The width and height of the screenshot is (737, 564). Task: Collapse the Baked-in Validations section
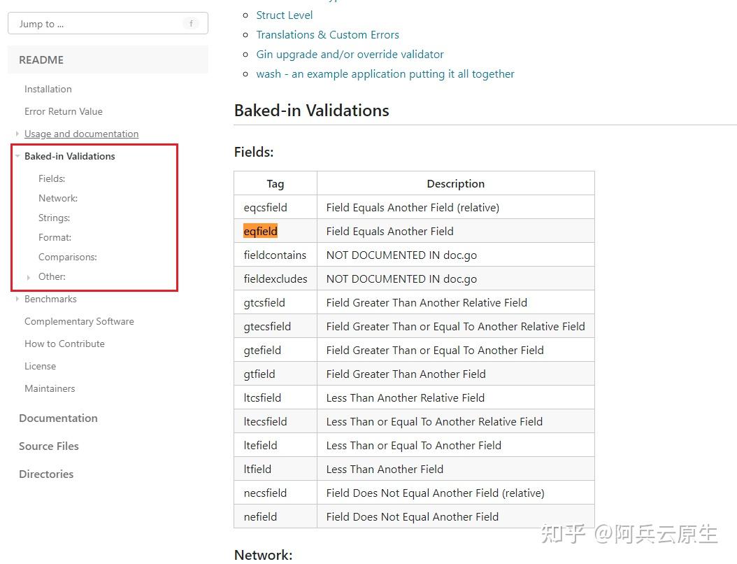17,156
